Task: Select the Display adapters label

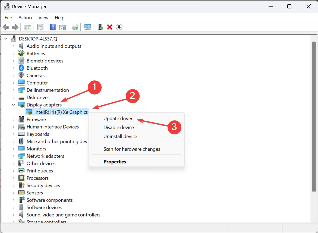Action: (44, 105)
